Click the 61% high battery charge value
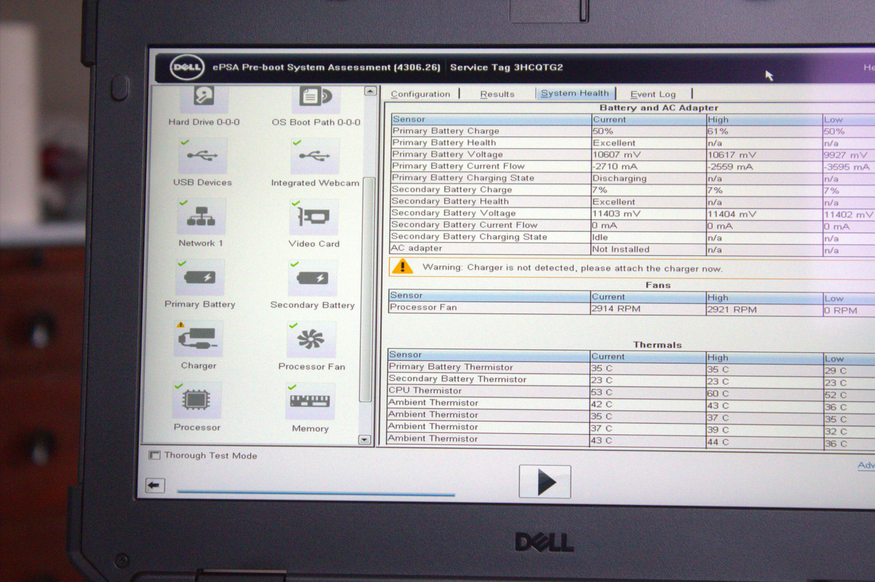875x582 pixels. (x=717, y=132)
